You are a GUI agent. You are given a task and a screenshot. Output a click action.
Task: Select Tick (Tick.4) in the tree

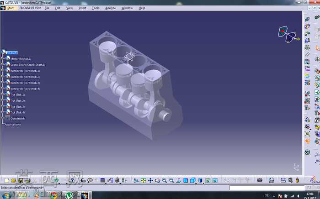tap(17, 112)
